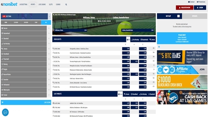This screenshot has height=117, width=208.
Task: Click the Aussie Rules ball icon
Action: (x=2, y=74)
